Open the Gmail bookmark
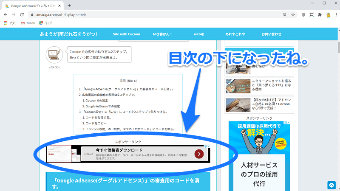 click(x=27, y=23)
